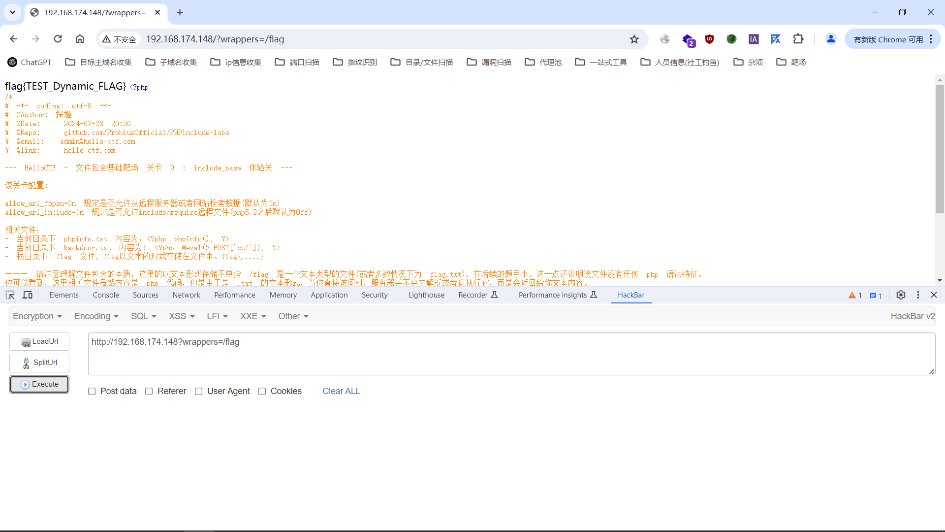
Task: Enable the Post data checkbox
Action: [92, 392]
